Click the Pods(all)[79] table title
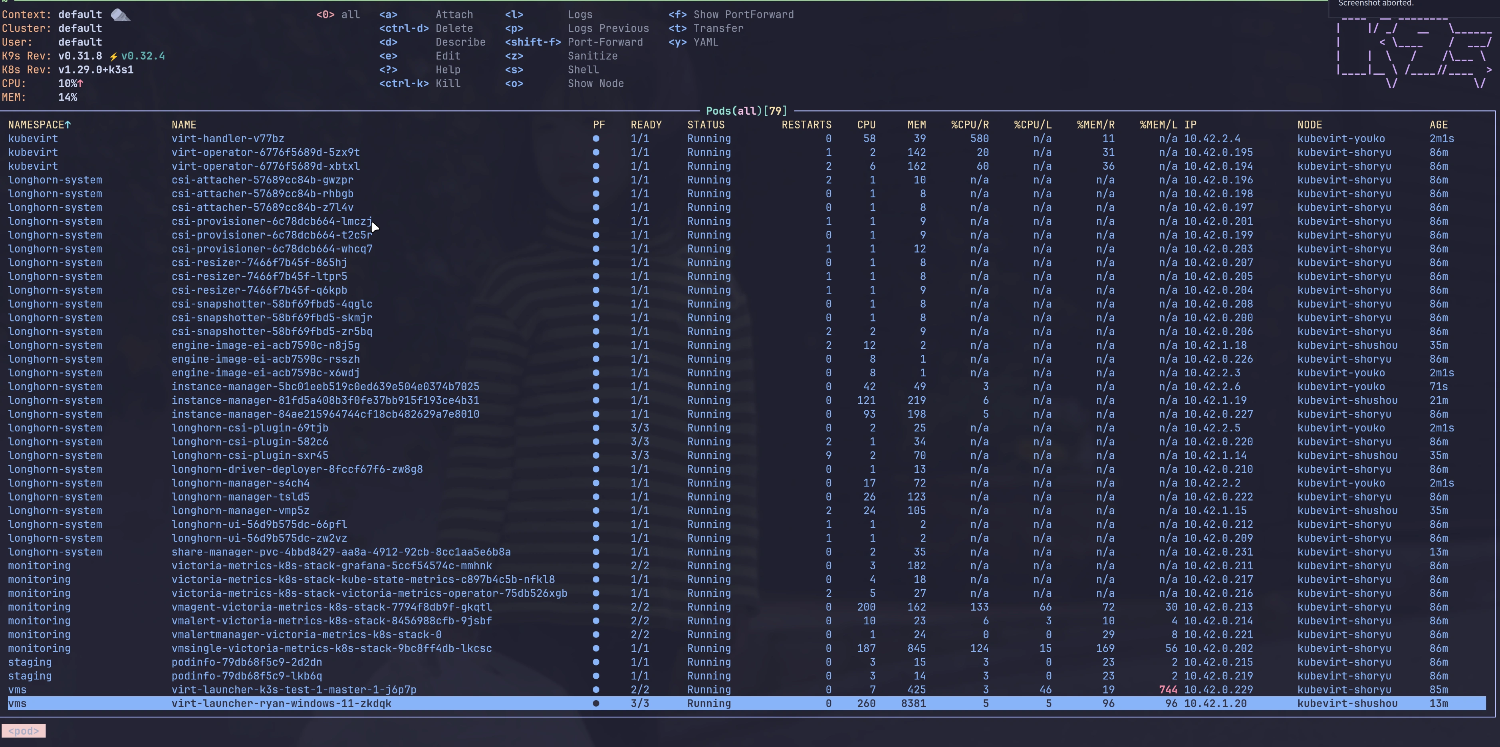The image size is (1500, 747). [x=746, y=111]
